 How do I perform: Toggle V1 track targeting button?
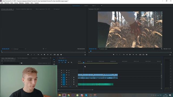coord(64,75)
